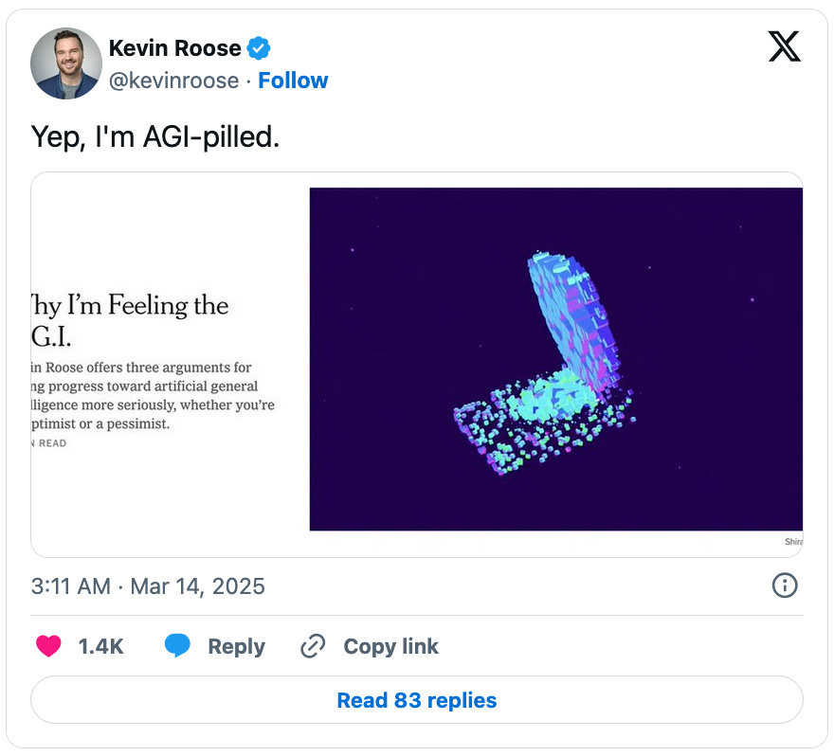Click the chain link copy icon
This screenshot has width=834, height=756.
pos(313,646)
